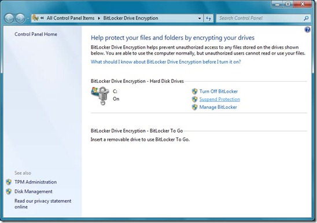Click shield icon beside Disk Management
This screenshot has height=223, width=317.
pyautogui.click(x=9, y=191)
